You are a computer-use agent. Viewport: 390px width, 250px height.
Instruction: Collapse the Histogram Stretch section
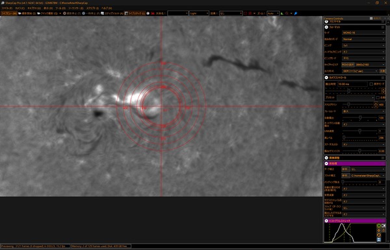tap(326, 221)
